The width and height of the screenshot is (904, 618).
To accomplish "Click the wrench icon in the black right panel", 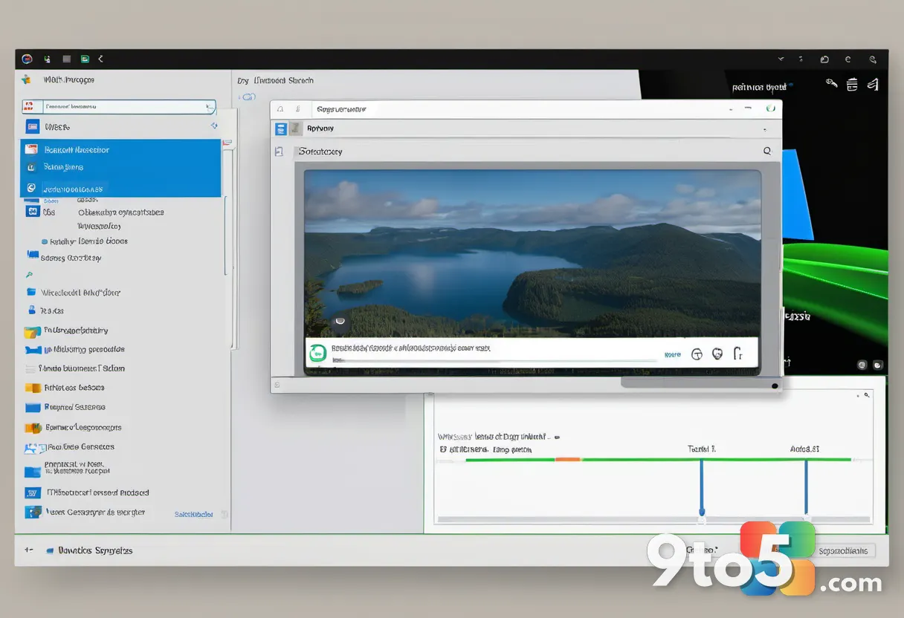I will point(832,84).
